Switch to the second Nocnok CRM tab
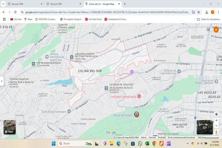Image resolution: width=222 pixels, height=148 pixels. point(64,4)
